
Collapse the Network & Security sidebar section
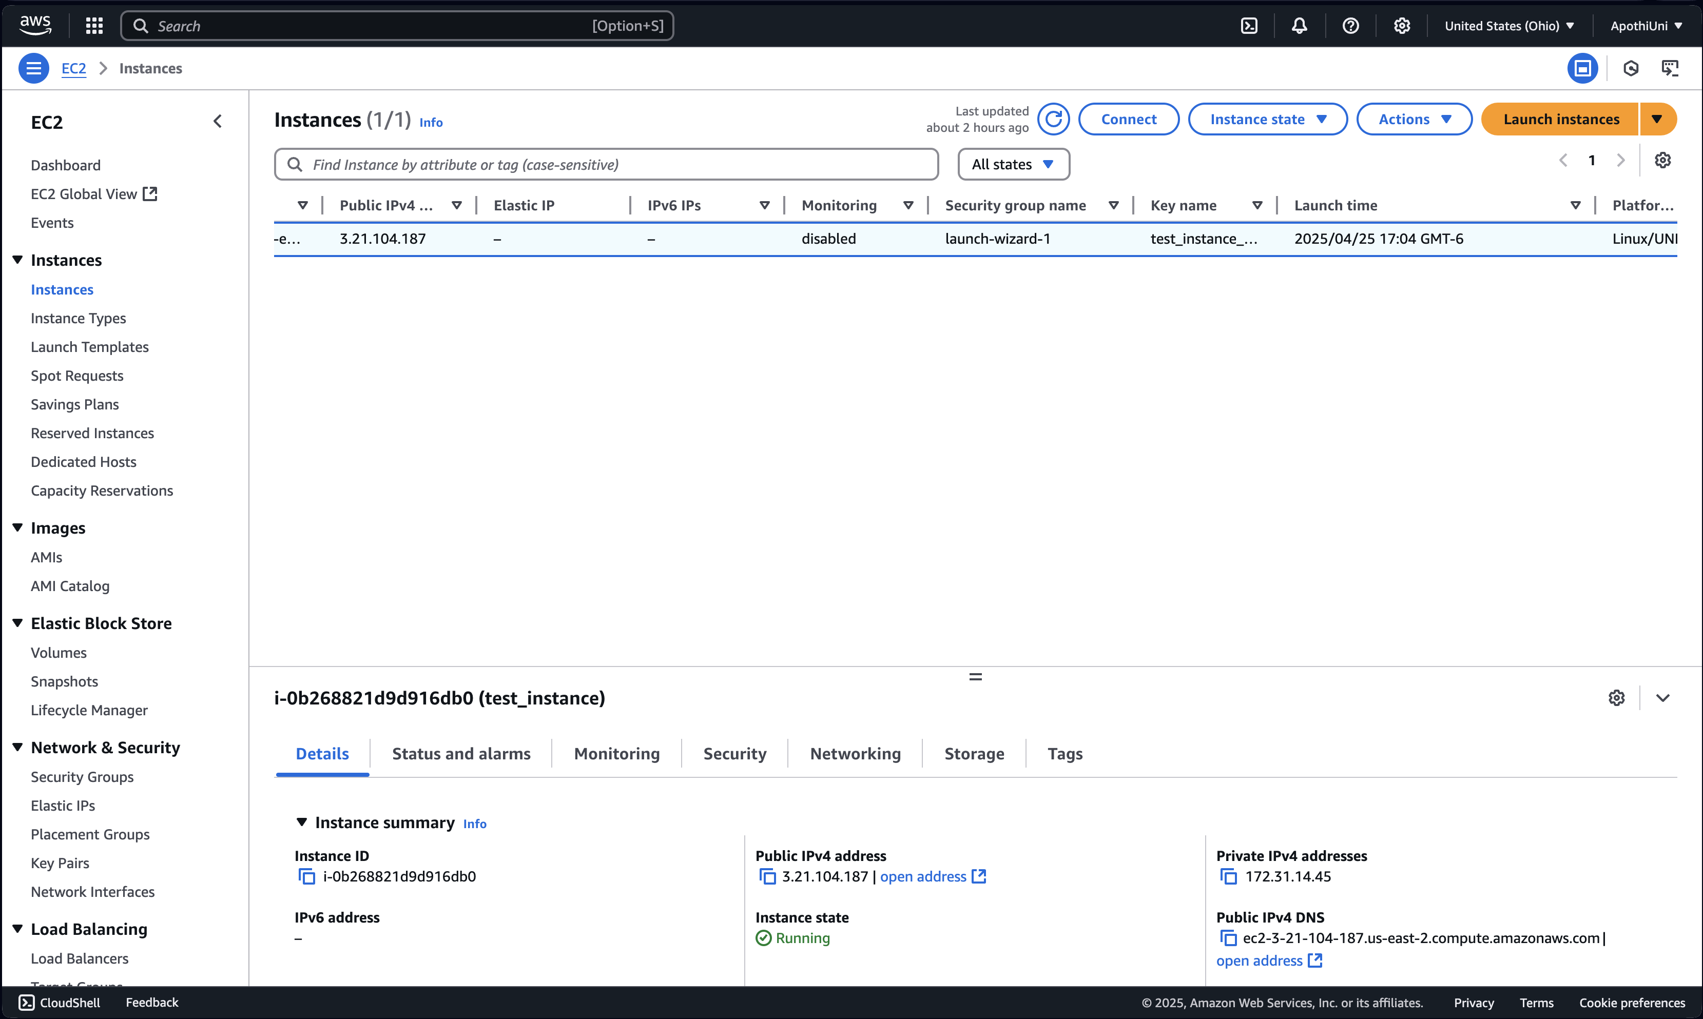pos(18,747)
